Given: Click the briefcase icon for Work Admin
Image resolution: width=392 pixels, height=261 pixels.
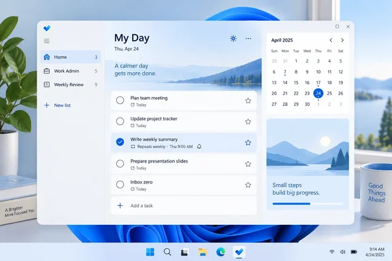Looking at the screenshot, I should click(47, 71).
